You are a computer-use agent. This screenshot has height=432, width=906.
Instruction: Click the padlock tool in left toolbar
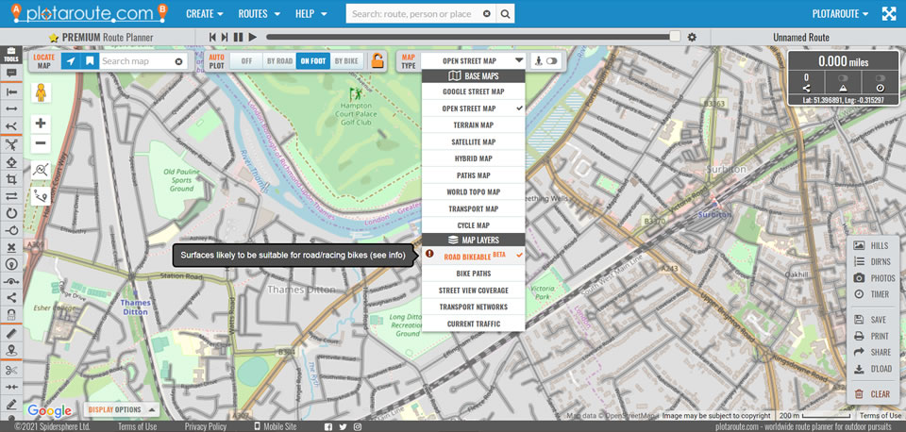(11, 315)
